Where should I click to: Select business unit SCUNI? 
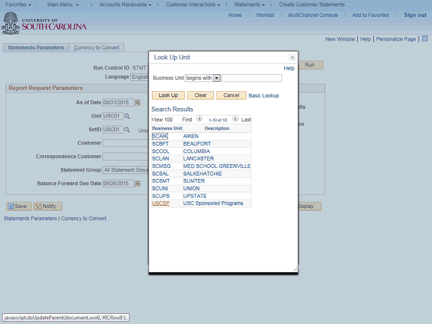click(160, 188)
